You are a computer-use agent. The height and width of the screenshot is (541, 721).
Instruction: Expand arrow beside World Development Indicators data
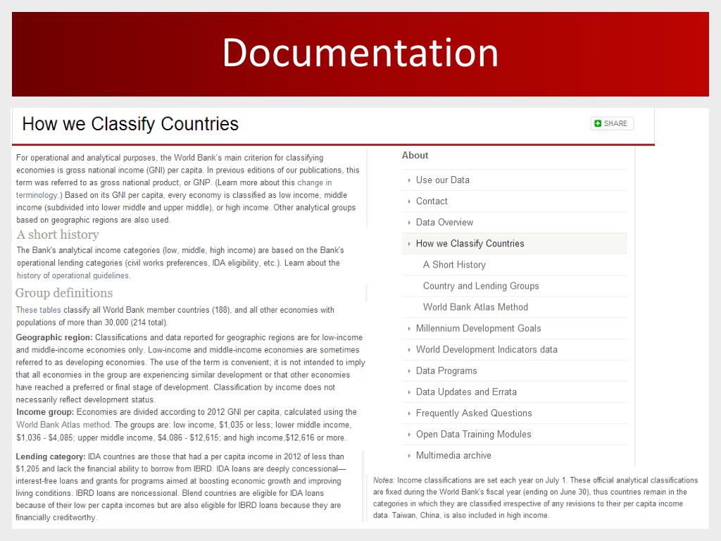(409, 349)
